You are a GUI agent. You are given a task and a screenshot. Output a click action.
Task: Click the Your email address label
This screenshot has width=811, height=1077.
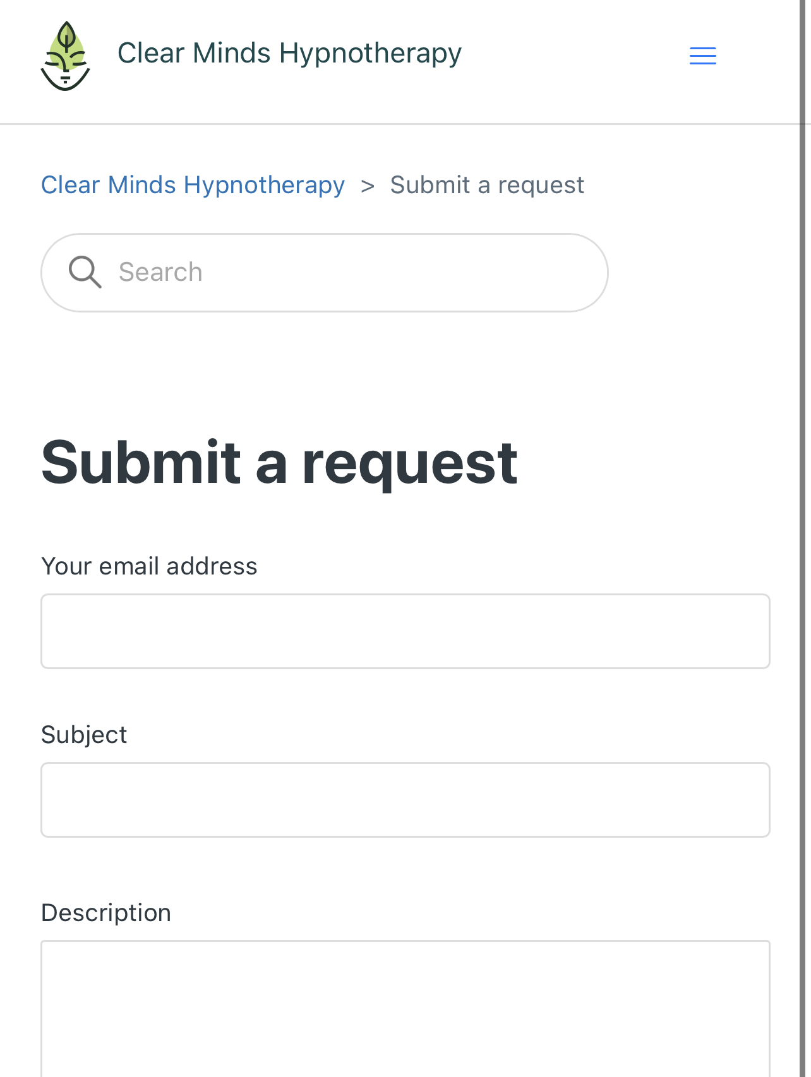click(149, 566)
